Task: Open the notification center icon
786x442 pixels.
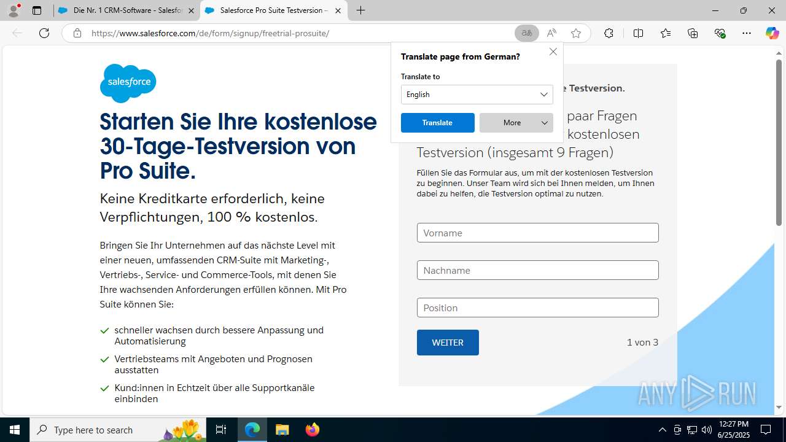Action: 766,430
